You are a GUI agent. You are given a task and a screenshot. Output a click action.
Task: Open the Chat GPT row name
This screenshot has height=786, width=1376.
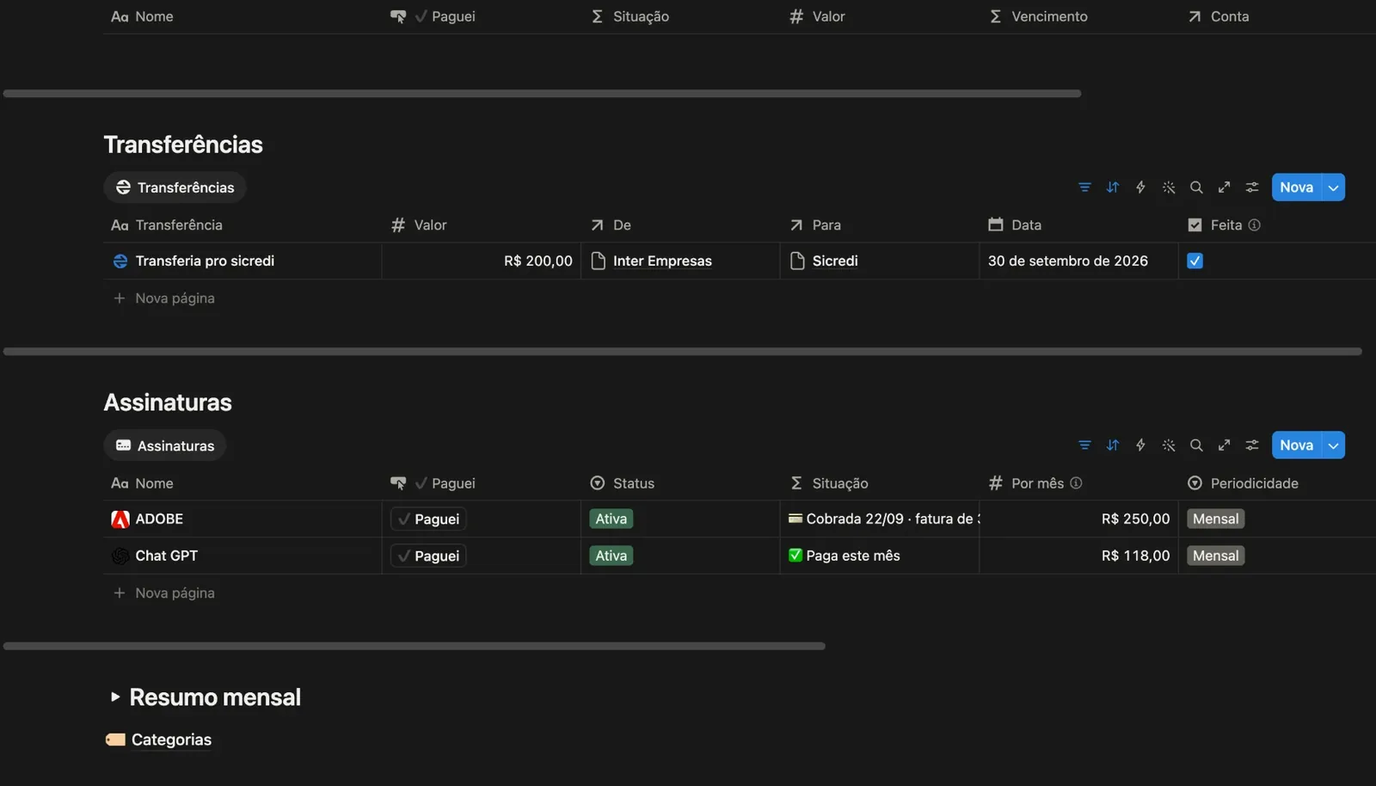click(166, 556)
